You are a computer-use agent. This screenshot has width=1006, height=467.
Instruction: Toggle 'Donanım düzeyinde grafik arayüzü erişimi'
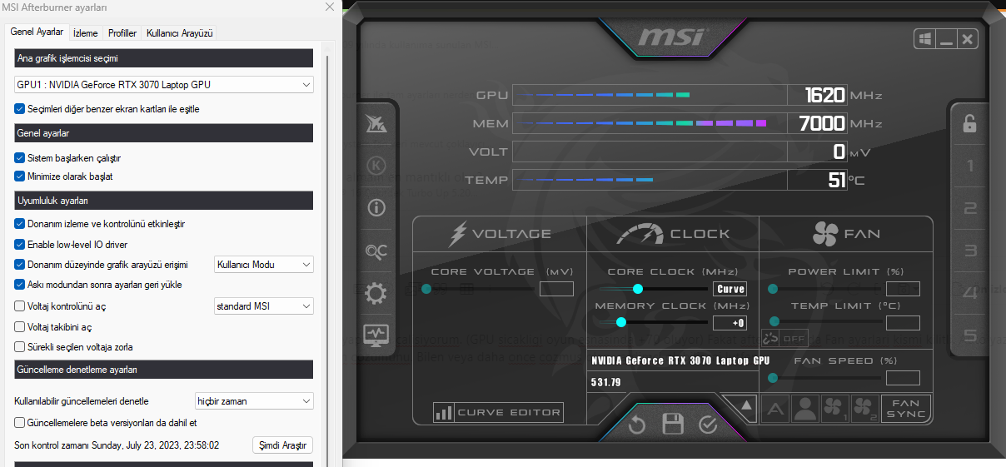click(20, 265)
